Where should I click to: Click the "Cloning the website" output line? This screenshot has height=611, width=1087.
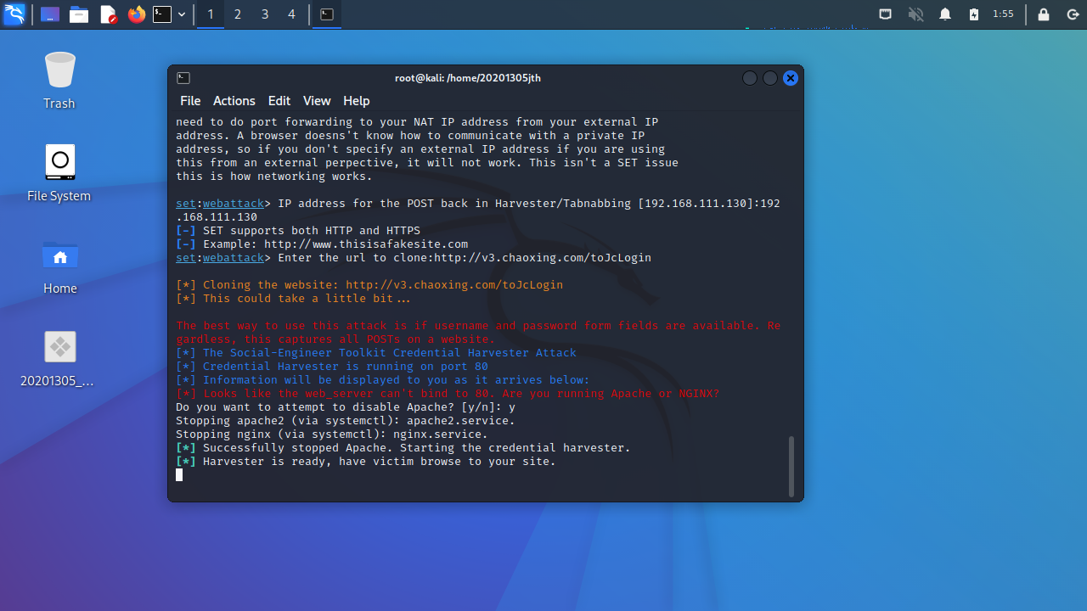369,285
